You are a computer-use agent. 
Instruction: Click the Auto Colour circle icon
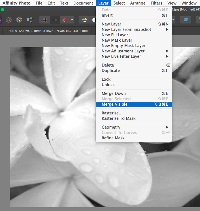(84, 20)
